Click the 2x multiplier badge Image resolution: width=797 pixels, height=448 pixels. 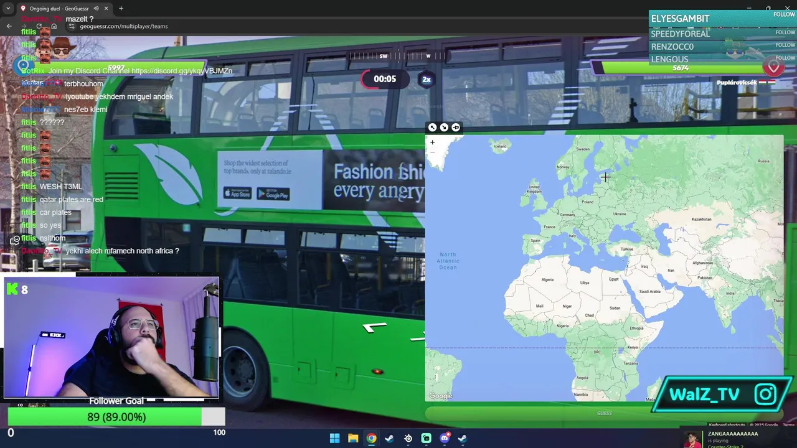coord(427,79)
